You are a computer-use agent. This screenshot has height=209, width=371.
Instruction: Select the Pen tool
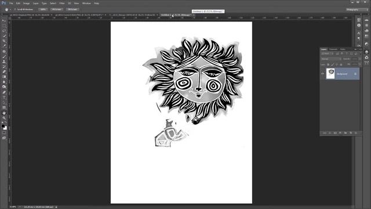(x=4, y=92)
